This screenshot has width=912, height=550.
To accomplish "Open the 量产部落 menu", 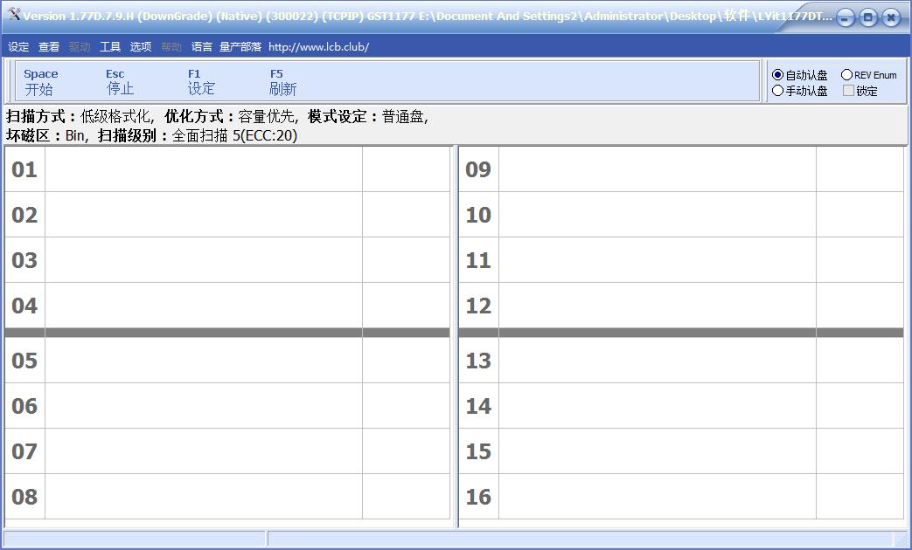I will (x=240, y=47).
